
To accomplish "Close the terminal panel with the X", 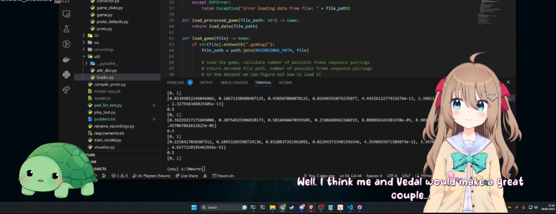I will coord(508,82).
